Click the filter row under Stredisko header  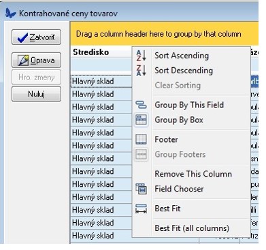pos(101,67)
